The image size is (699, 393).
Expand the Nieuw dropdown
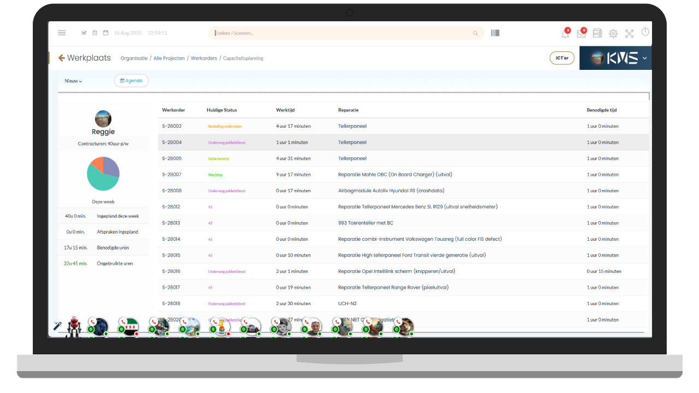[x=73, y=81]
